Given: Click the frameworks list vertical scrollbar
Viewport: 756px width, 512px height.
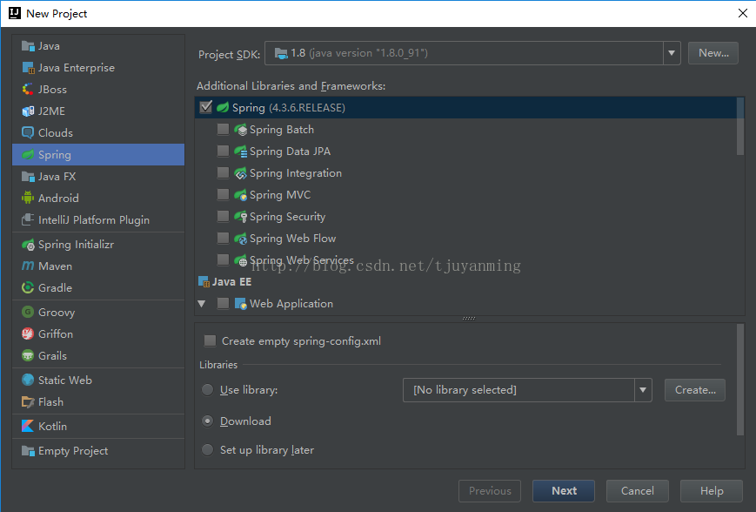Looking at the screenshot, I should (740, 126).
